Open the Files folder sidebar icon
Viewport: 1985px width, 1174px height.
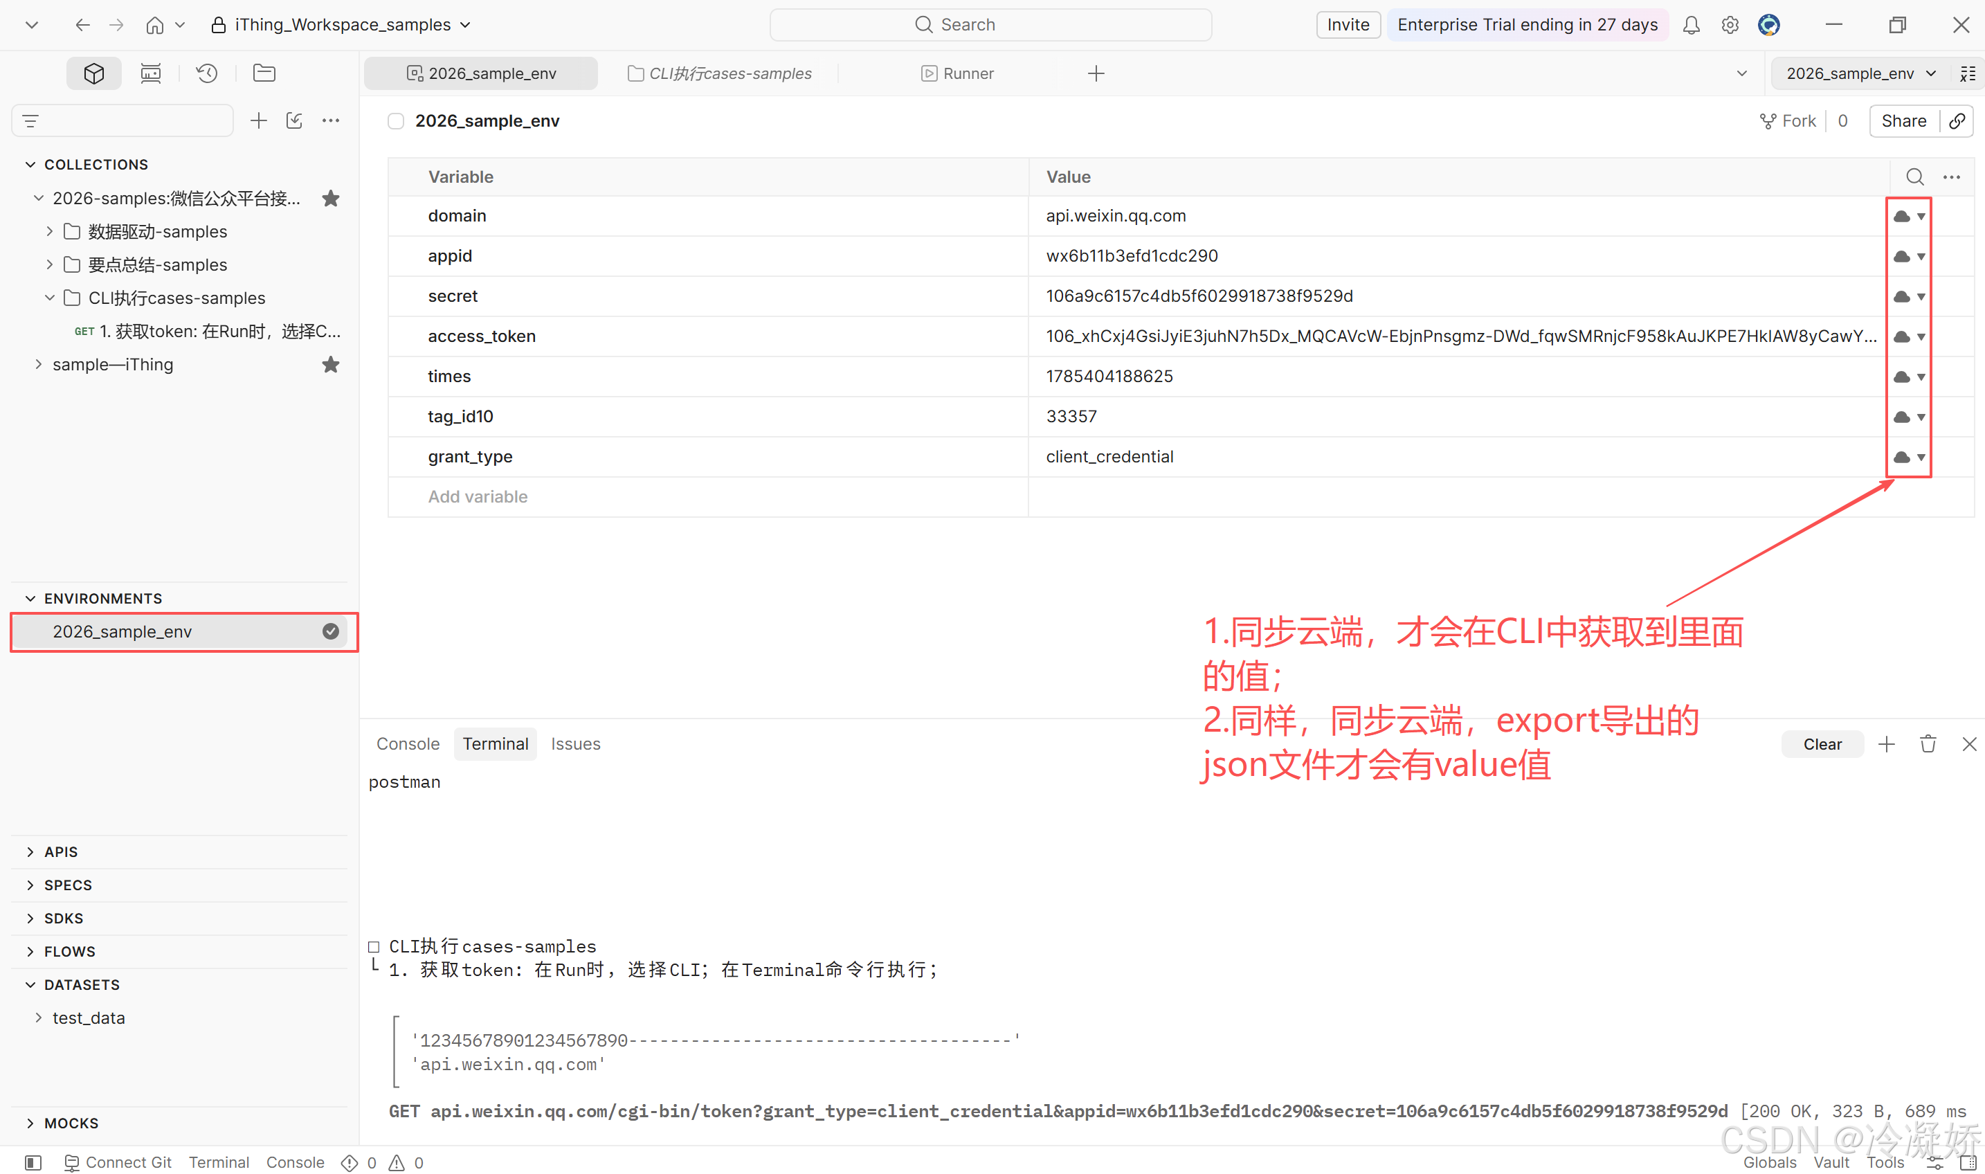(264, 73)
